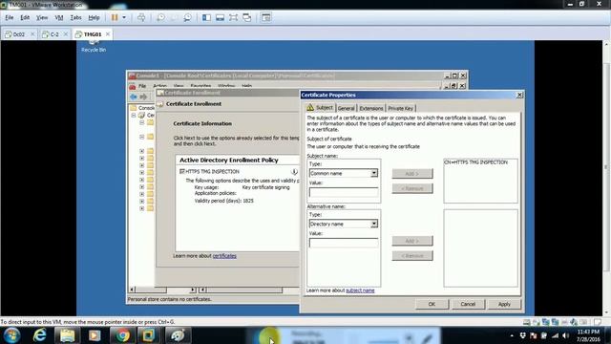
Task: Open File Explorer from taskbar
Action: click(x=67, y=335)
